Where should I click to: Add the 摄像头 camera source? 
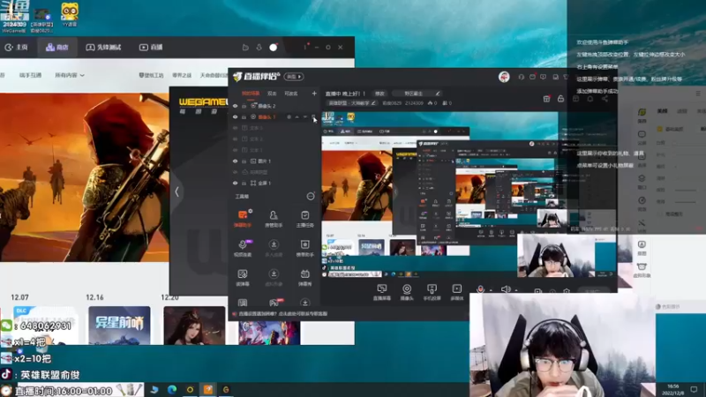click(407, 292)
